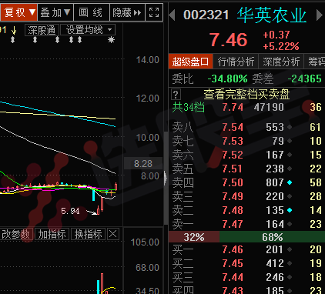Image resolution: width=325 pixels, height=294 pixels.
Task: Click 换指标 button
Action: click(x=88, y=234)
